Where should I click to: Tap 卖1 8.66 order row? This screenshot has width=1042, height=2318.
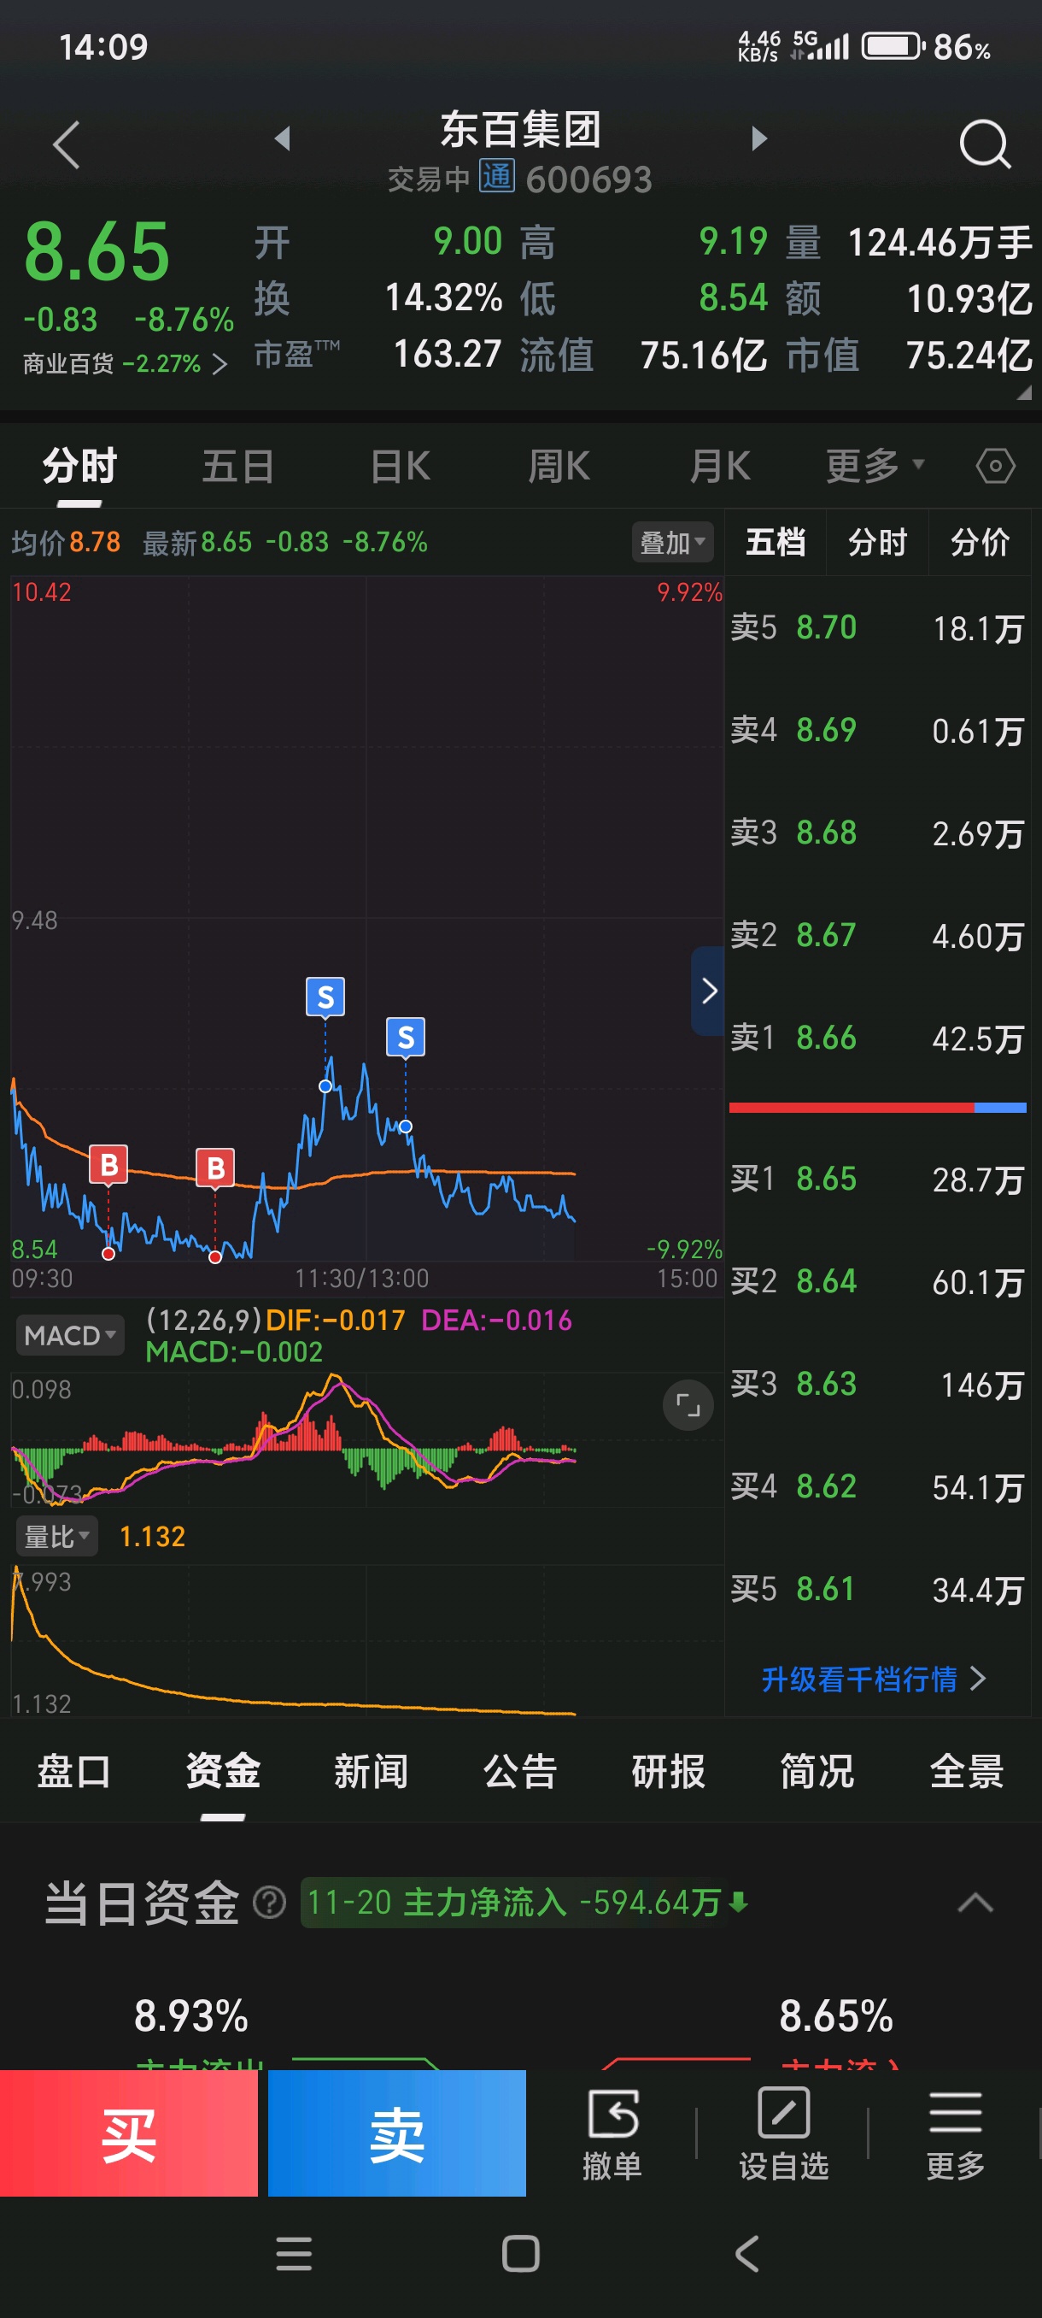click(877, 1038)
